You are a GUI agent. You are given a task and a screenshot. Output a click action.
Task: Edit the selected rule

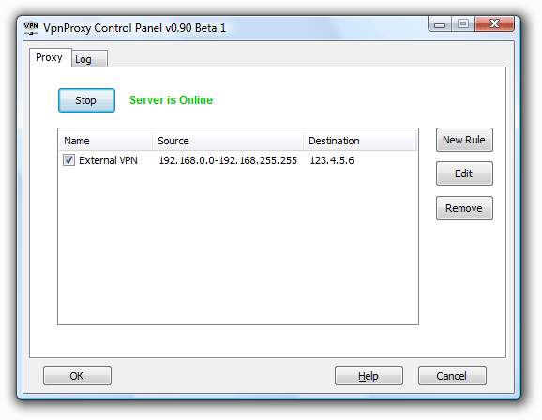pos(464,173)
